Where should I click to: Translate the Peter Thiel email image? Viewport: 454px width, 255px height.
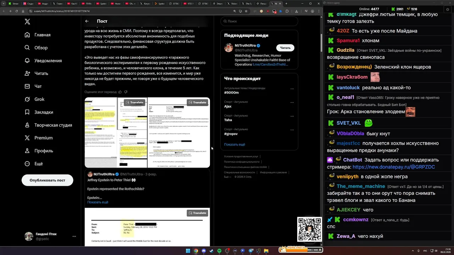(x=197, y=213)
